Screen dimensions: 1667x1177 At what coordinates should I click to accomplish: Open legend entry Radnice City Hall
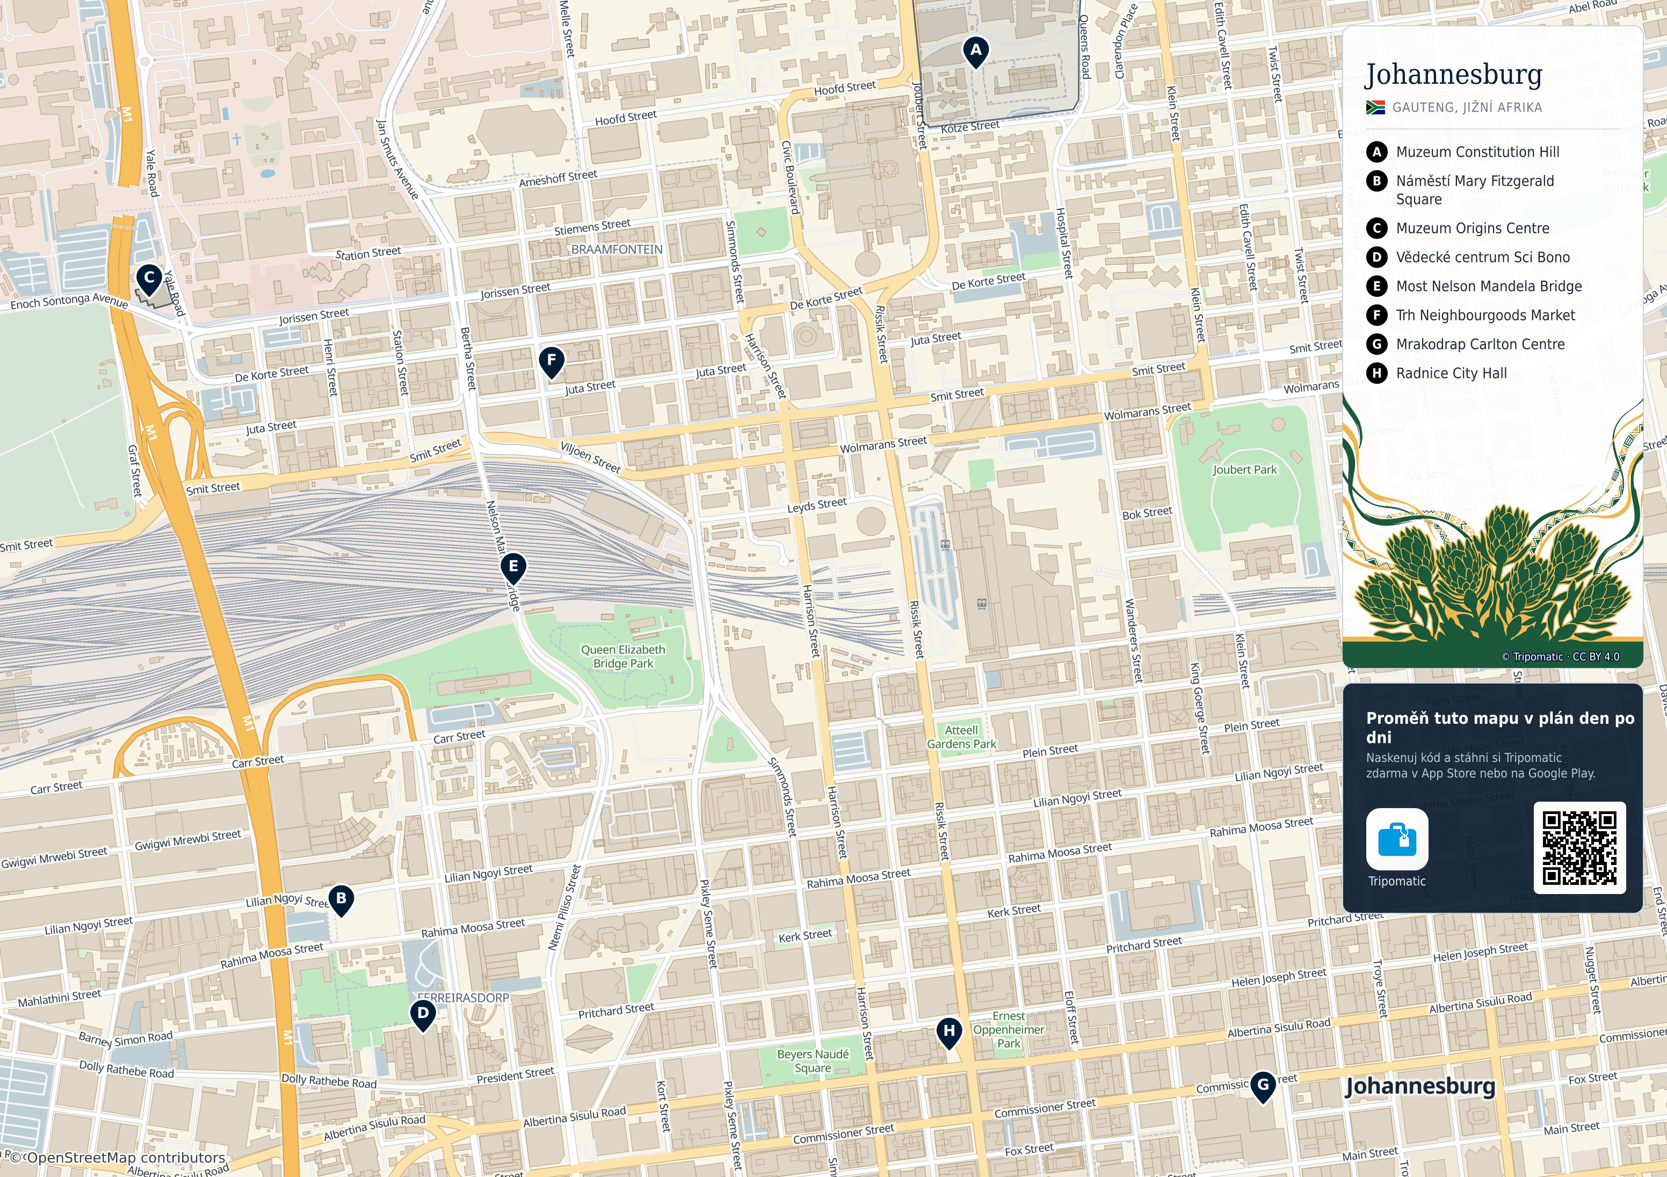pyautogui.click(x=1451, y=373)
